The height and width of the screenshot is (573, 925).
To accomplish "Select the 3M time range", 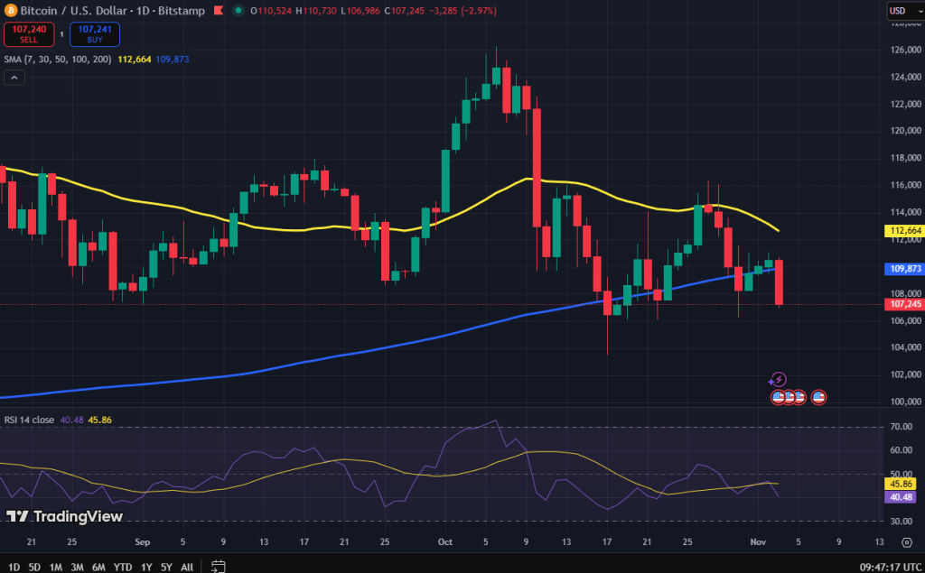I will [x=77, y=567].
